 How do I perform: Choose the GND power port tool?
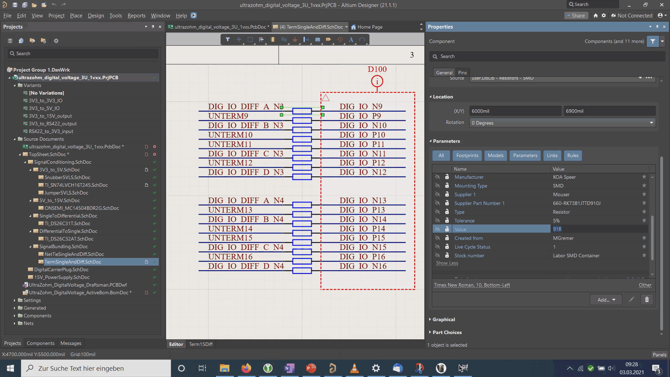[x=295, y=40]
